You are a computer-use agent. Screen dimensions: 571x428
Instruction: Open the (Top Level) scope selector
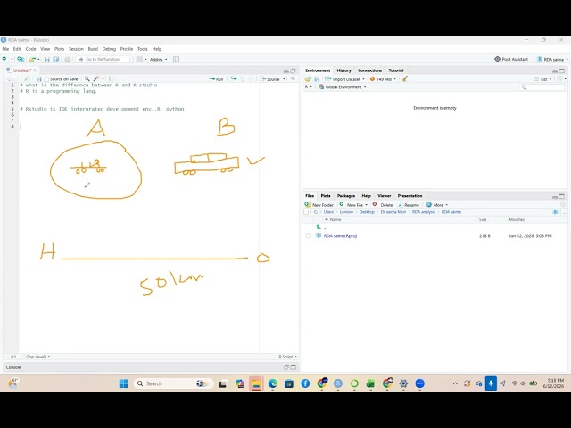click(x=37, y=357)
